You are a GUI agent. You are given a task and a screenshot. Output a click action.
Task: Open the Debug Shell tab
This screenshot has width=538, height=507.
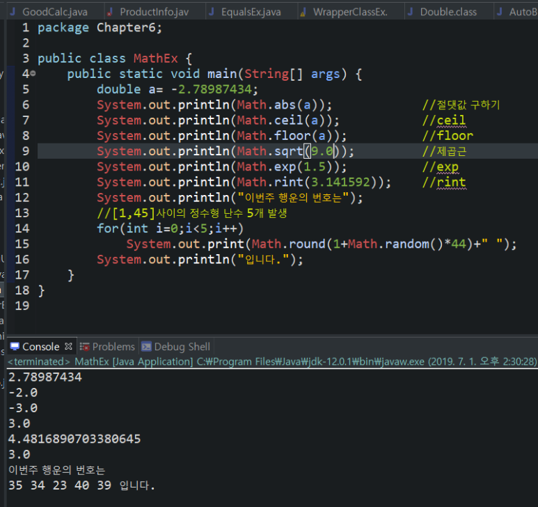[182, 347]
